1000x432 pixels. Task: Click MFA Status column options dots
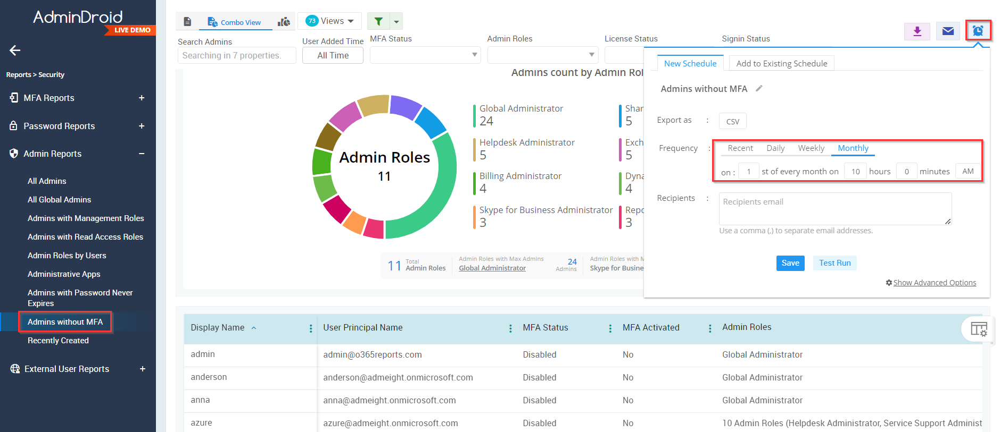pyautogui.click(x=610, y=328)
